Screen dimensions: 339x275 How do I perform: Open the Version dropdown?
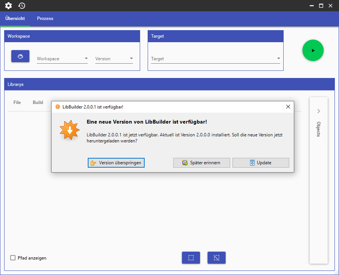114,59
